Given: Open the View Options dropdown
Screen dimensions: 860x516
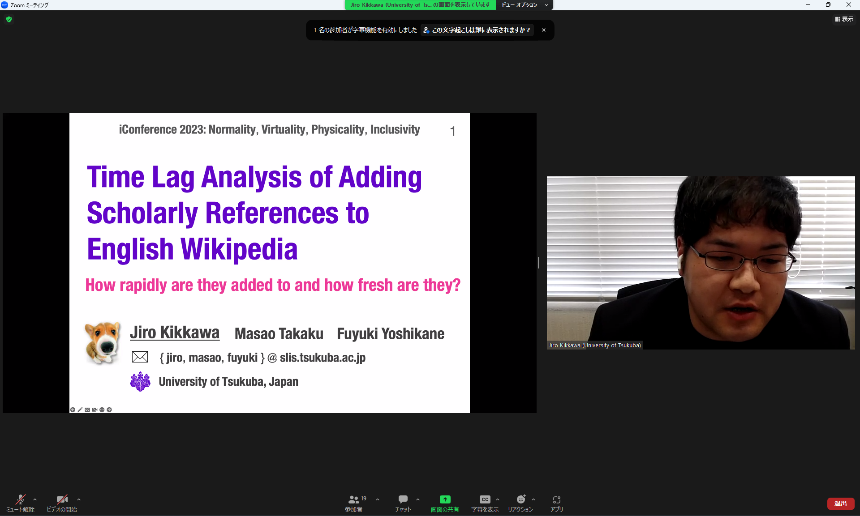Looking at the screenshot, I should coord(524,5).
